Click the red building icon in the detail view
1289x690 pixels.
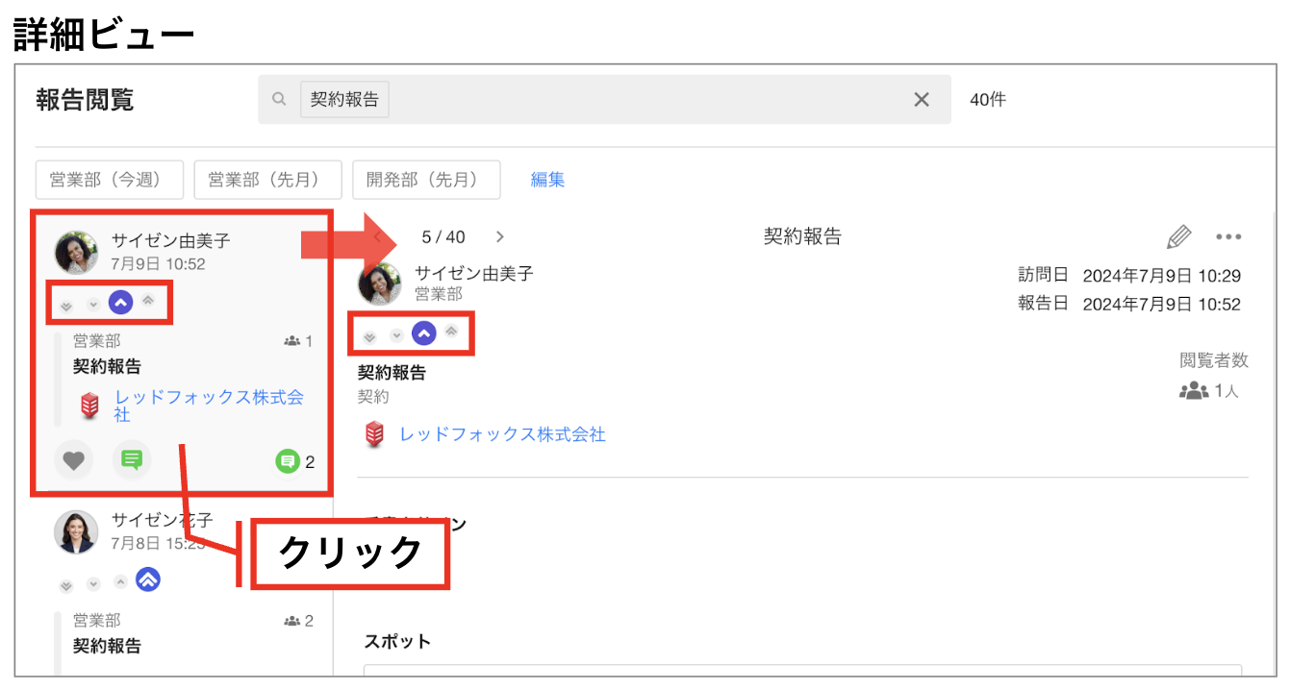pyautogui.click(x=375, y=434)
